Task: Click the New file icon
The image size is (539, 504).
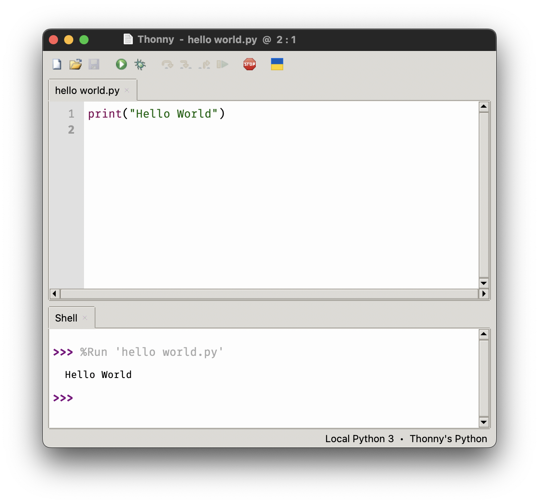Action: 57,64
